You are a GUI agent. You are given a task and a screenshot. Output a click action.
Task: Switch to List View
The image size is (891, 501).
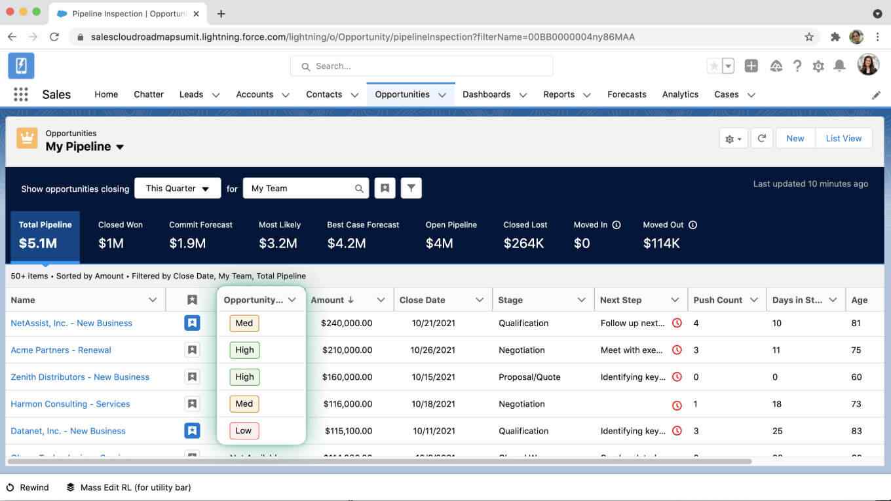pos(844,138)
